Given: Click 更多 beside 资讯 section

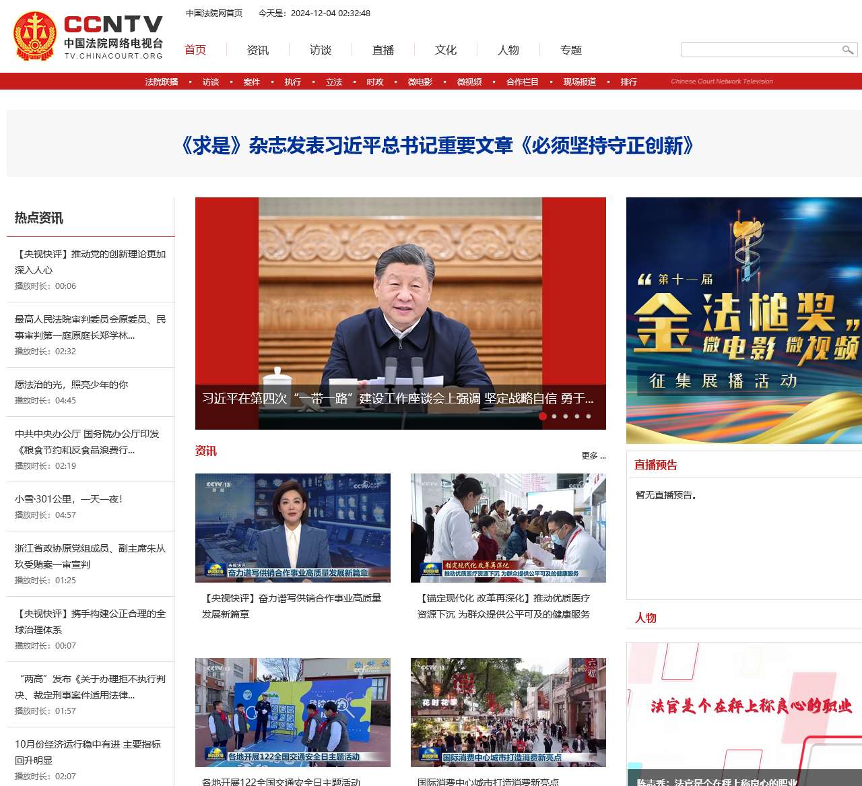Looking at the screenshot, I should click(x=593, y=456).
